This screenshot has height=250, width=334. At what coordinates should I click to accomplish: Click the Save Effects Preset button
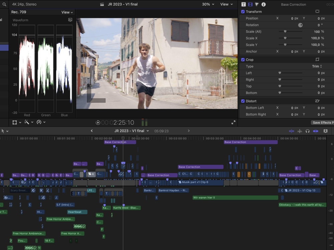(x=322, y=123)
